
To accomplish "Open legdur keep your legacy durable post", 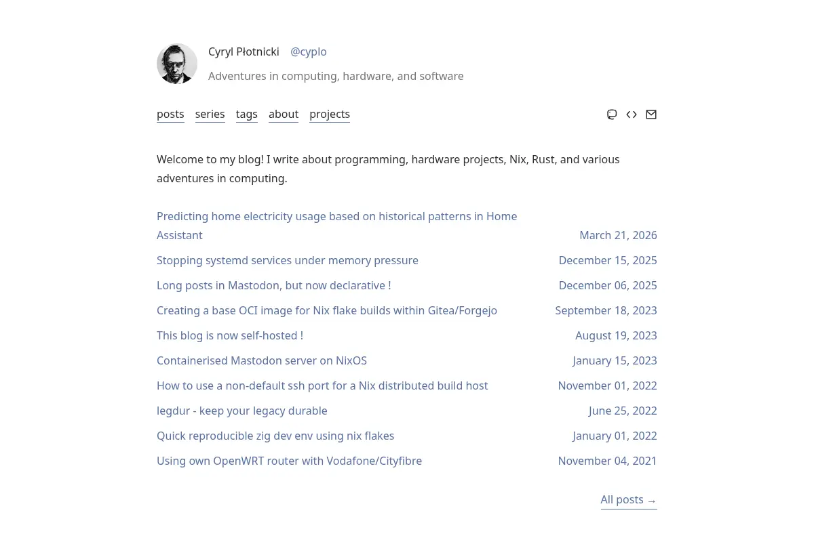I will point(242,411).
